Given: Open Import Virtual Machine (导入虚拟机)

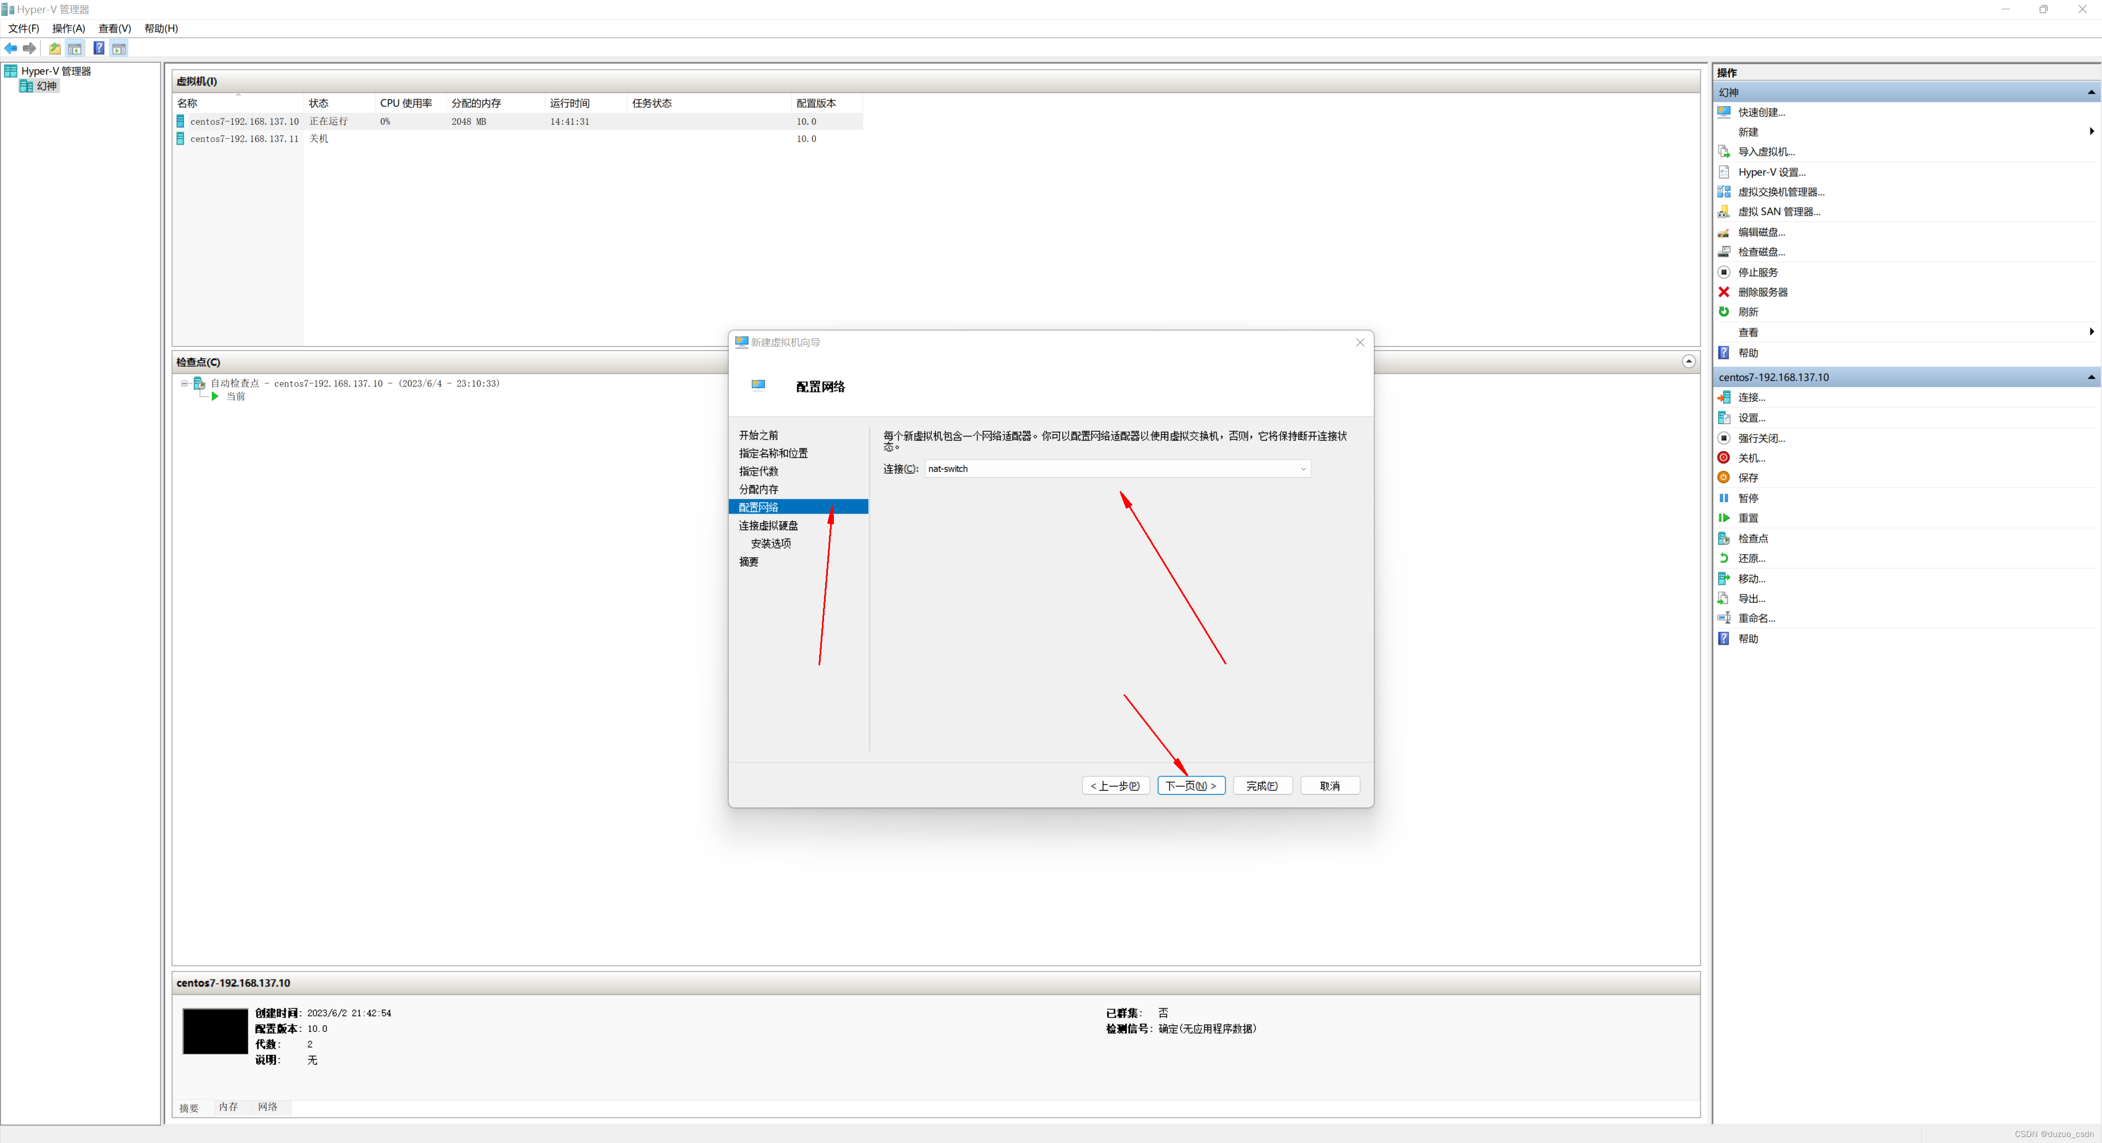Looking at the screenshot, I should pyautogui.click(x=1766, y=152).
